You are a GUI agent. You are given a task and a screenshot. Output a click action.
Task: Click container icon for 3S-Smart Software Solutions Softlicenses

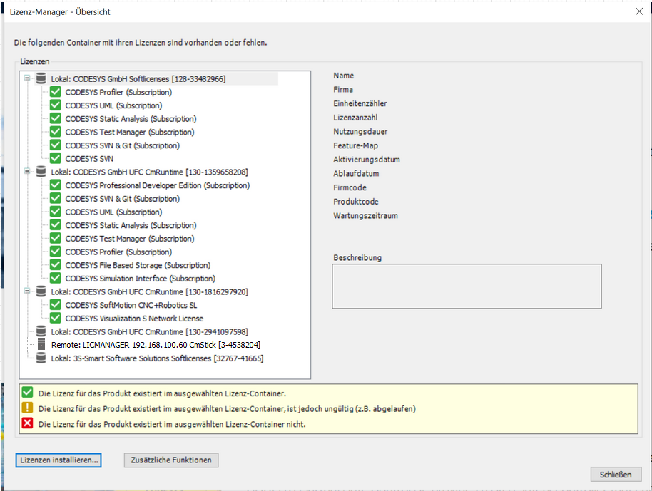pyautogui.click(x=41, y=358)
